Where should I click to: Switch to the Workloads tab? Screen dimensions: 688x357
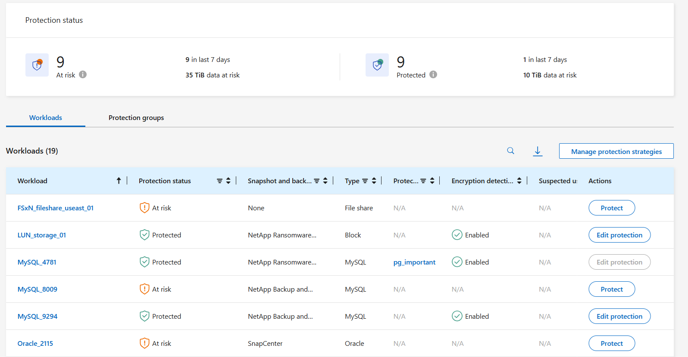(x=46, y=117)
